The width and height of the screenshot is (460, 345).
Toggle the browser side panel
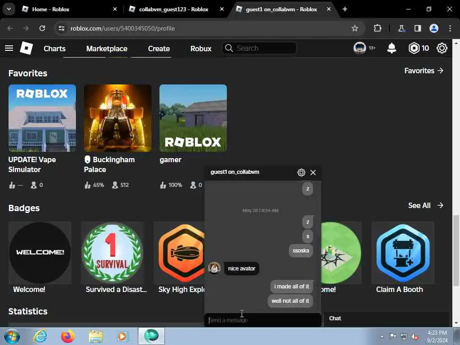click(417, 28)
